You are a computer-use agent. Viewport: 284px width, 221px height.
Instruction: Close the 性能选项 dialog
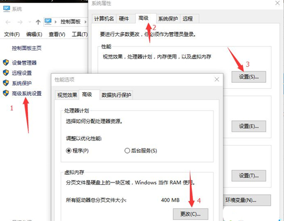tap(217, 79)
